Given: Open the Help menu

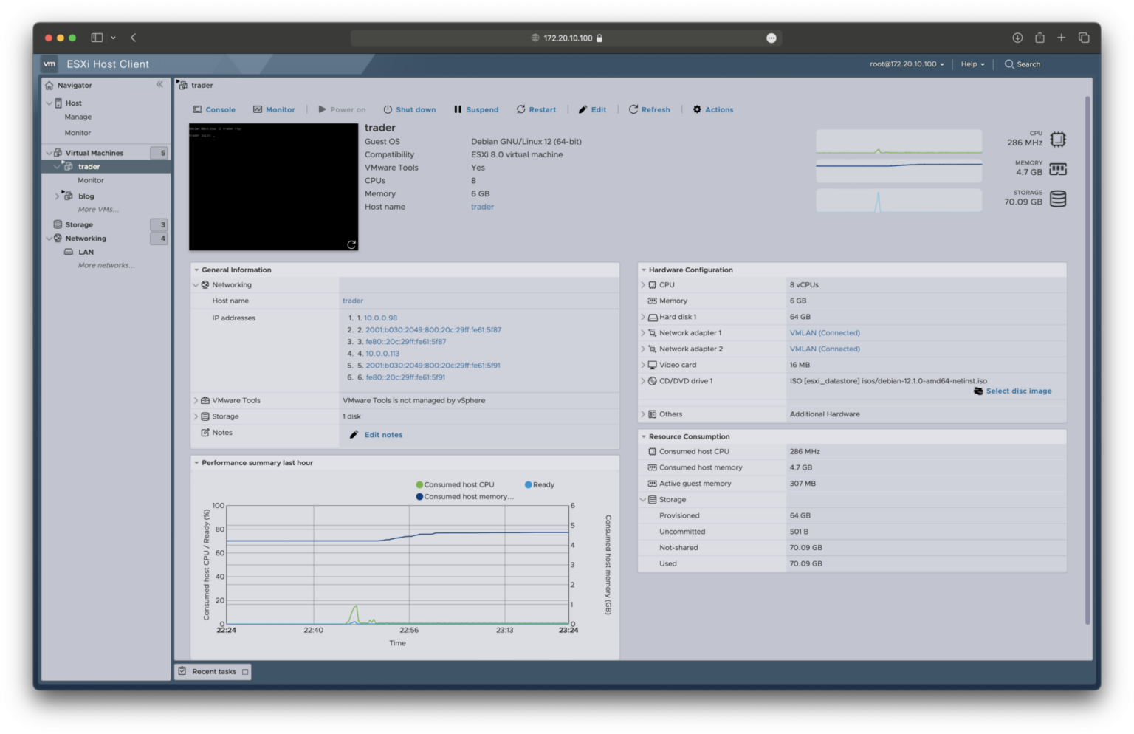Looking at the screenshot, I should [x=972, y=64].
